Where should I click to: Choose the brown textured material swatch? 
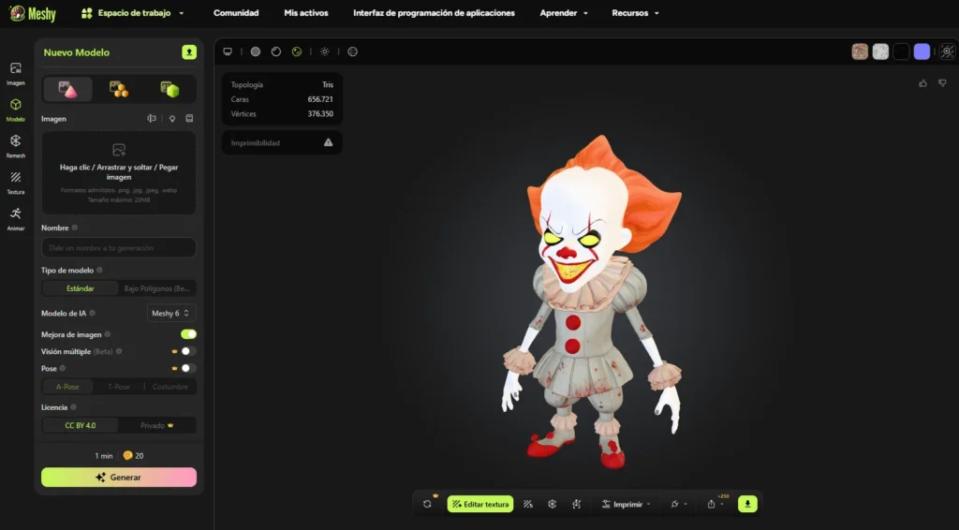tap(860, 52)
